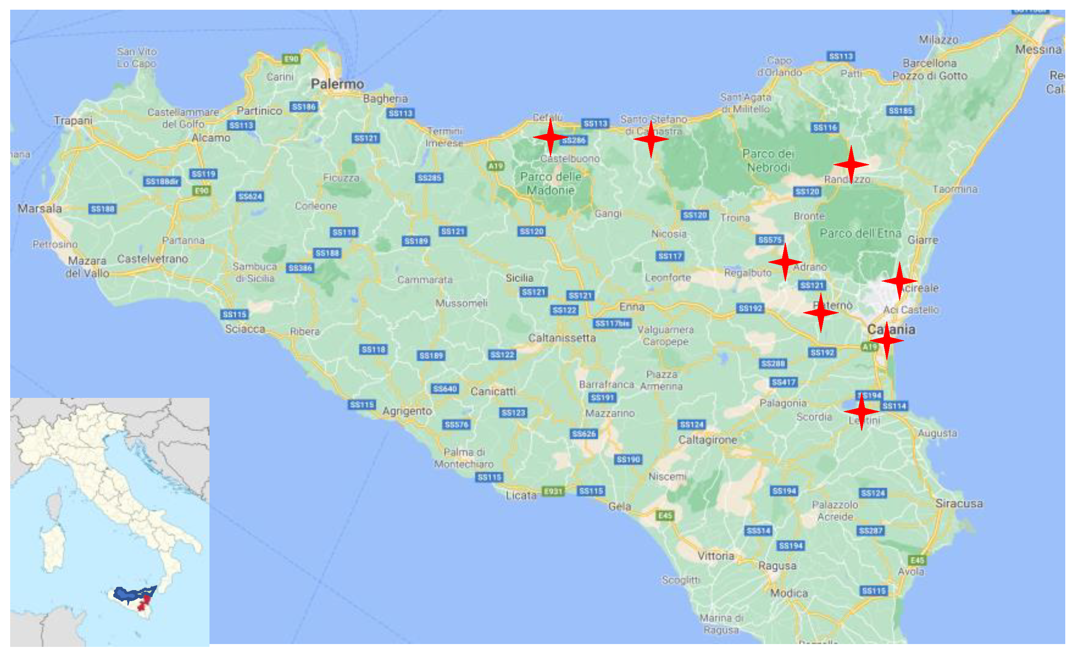Click the SS640 road shield near Canicattì
1075x655 pixels.
(x=445, y=389)
